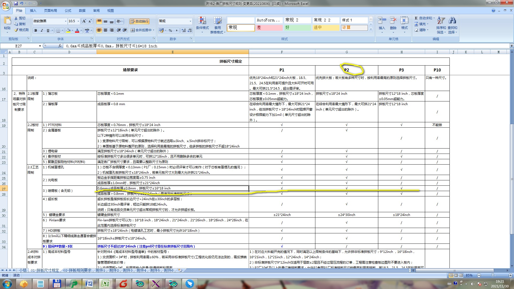
Task: Expand the number format dropdown (常规)
Action: pyautogui.click(x=190, y=21)
